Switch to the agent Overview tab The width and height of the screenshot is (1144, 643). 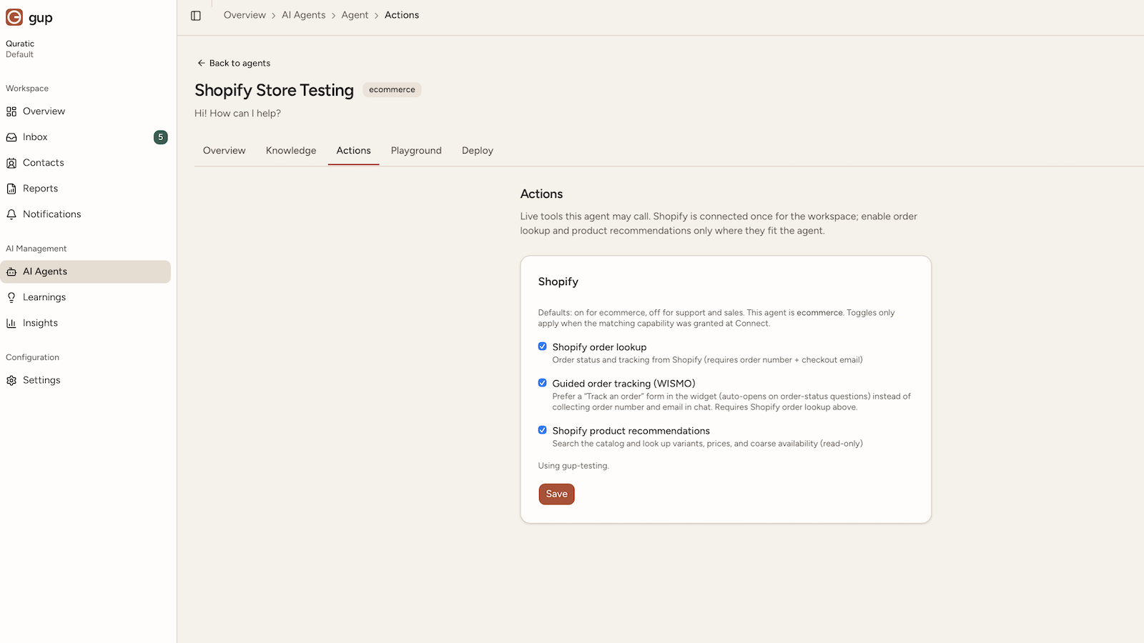[x=225, y=151]
